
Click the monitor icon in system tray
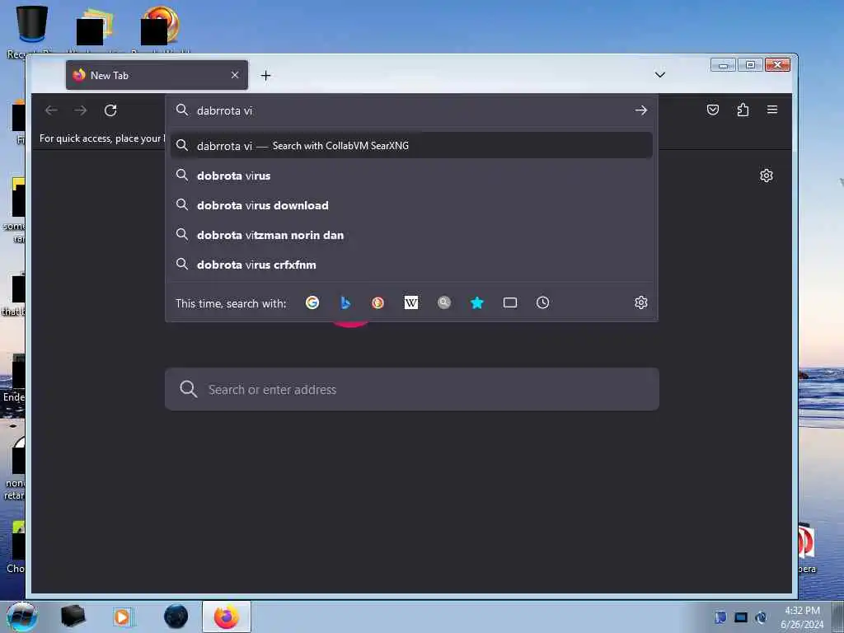[741, 617]
